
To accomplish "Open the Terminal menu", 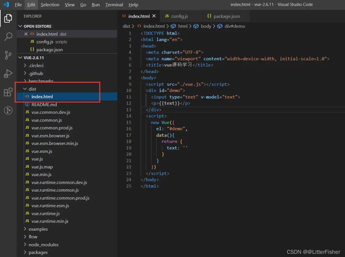I will (x=114, y=5).
